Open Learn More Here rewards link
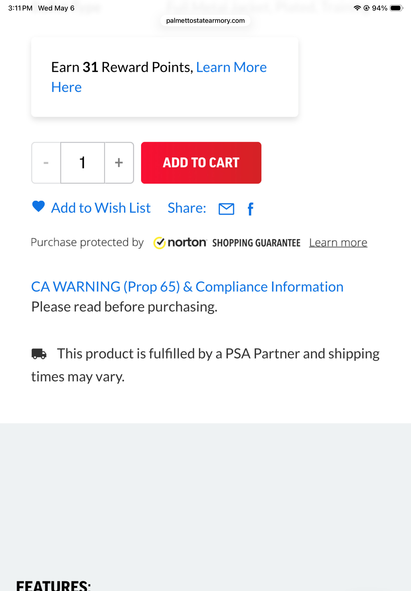Image resolution: width=411 pixels, height=591 pixels. tap(159, 77)
